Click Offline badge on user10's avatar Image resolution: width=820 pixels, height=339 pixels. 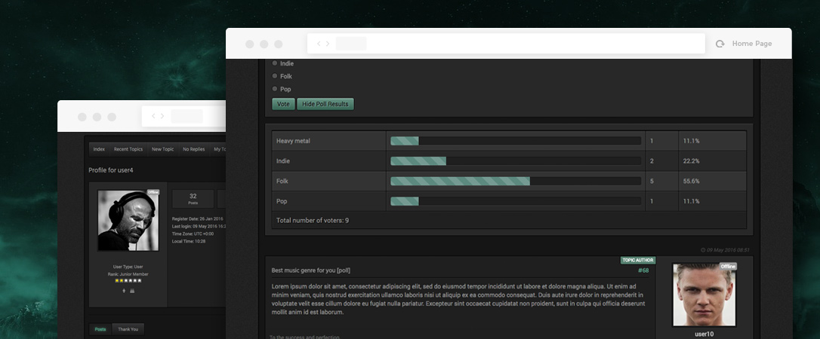click(728, 267)
